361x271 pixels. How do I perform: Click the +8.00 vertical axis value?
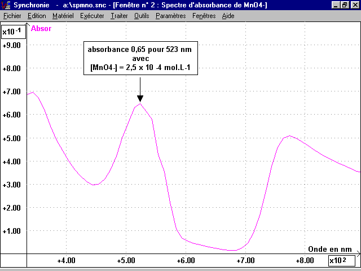[11, 68]
